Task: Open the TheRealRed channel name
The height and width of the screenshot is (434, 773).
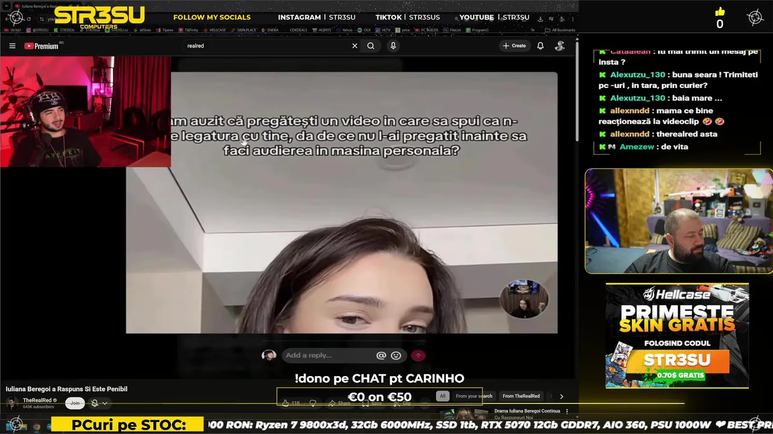Action: point(37,400)
